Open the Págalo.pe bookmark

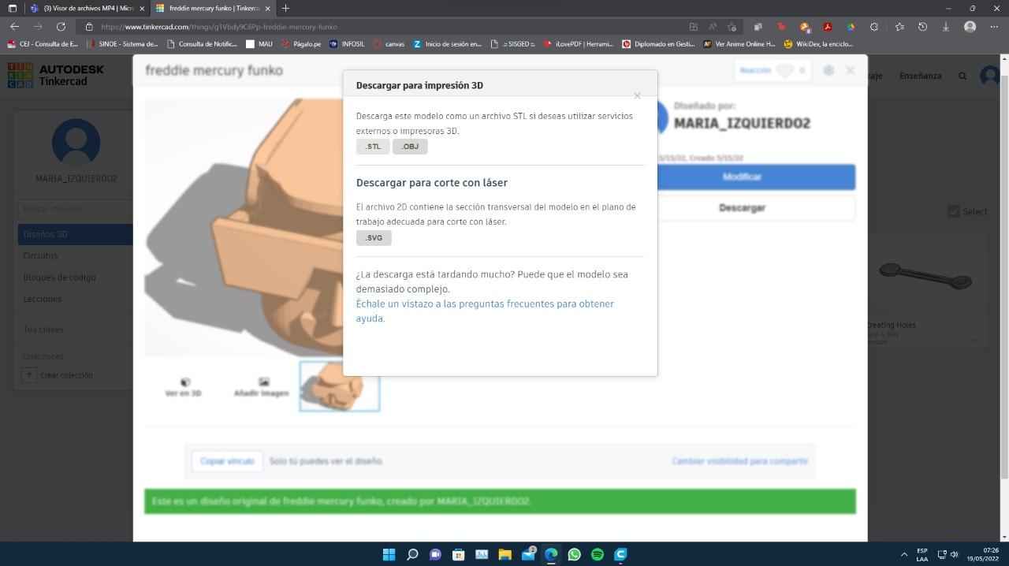(x=301, y=44)
